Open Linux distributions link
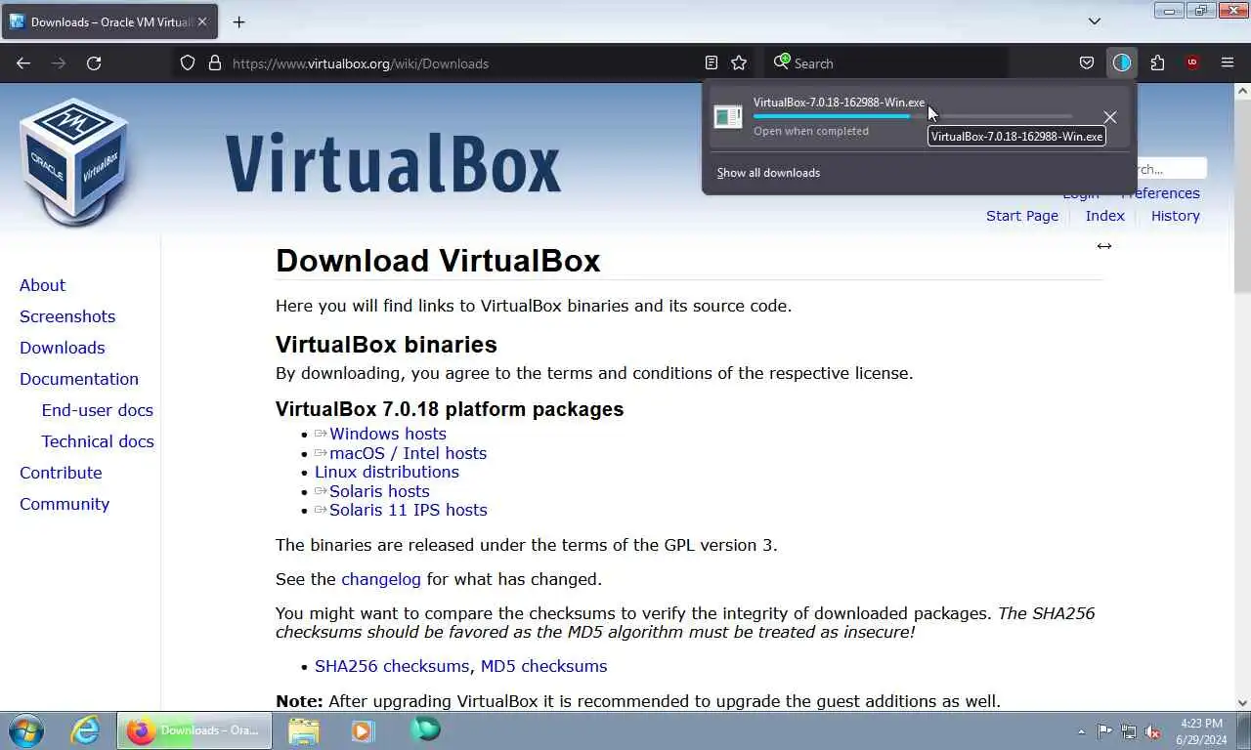 click(x=386, y=472)
